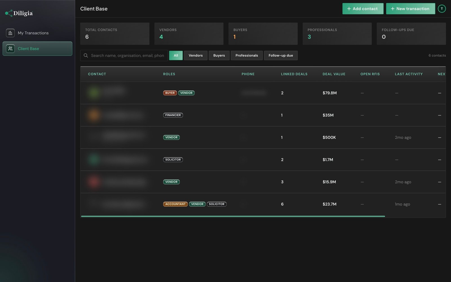Click the Vendors stat card
This screenshot has height=282, width=451.
point(189,34)
